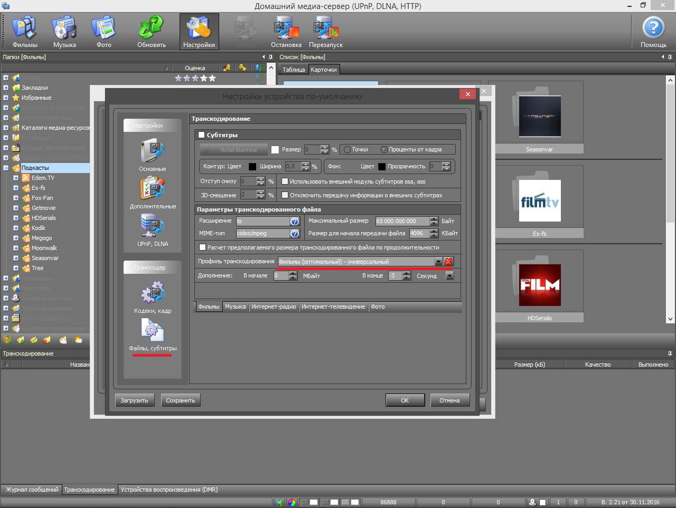The height and width of the screenshot is (508, 676).
Task: Collapse the Подкасты tree node
Action: pos(6,168)
